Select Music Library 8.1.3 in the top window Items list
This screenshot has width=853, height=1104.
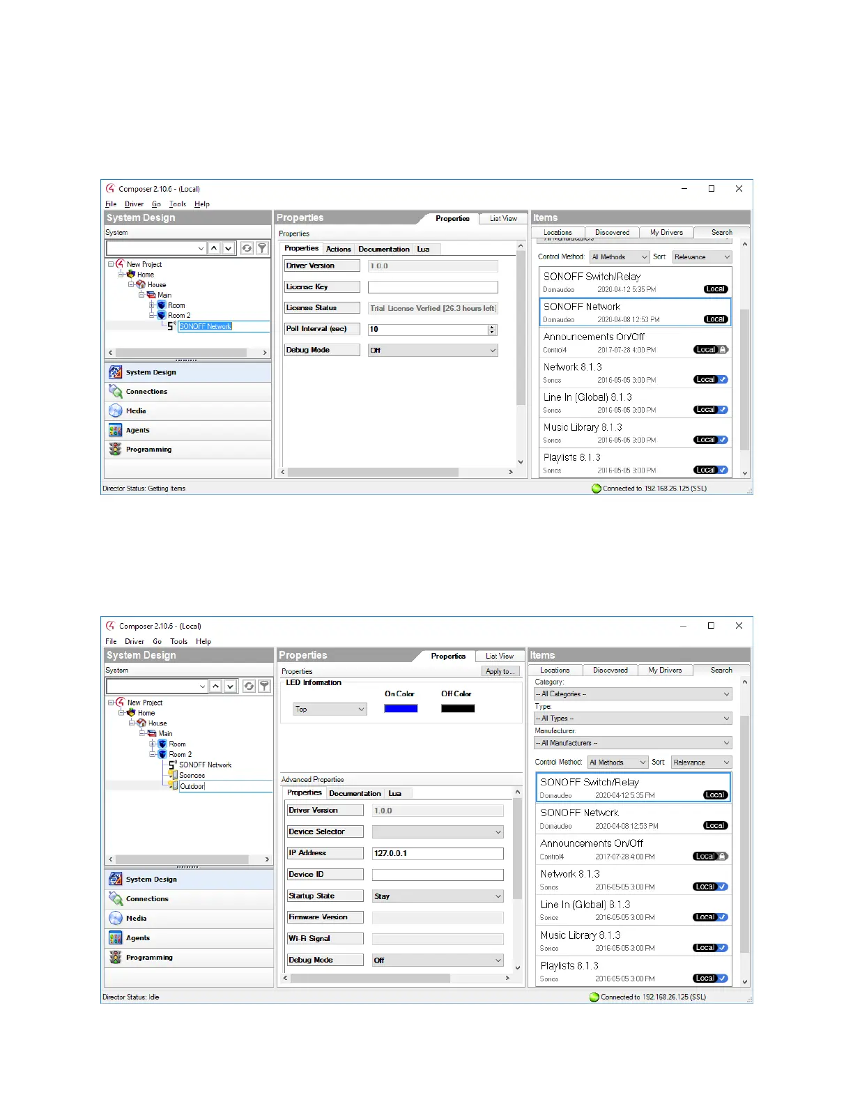pyautogui.click(x=635, y=433)
